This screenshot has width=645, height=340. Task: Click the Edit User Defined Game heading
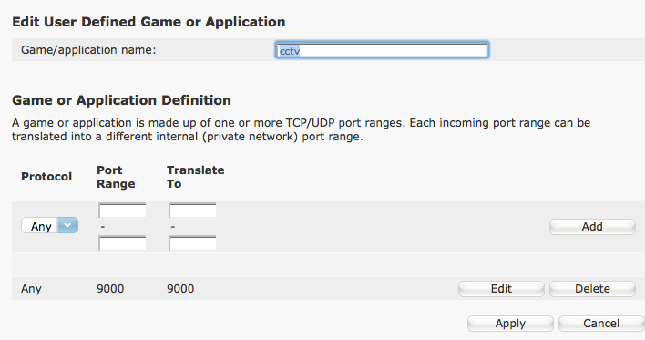pos(148,21)
